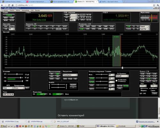The width and height of the screenshot is (160, 128).
Task: Open the browser home page icon
Action: click(x=12, y=5)
